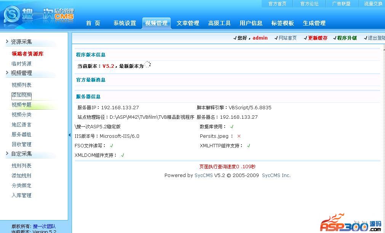This screenshot has width=385, height=233.
Task: Open 地区语言 sidebar item
Action: [x=21, y=125]
